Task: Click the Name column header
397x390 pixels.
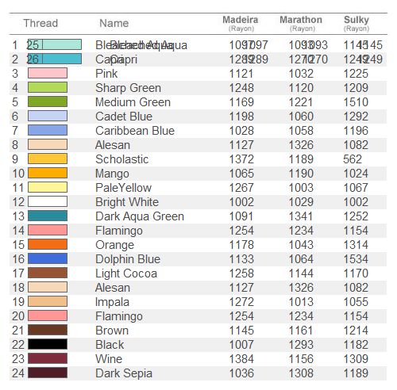Action: (x=114, y=23)
